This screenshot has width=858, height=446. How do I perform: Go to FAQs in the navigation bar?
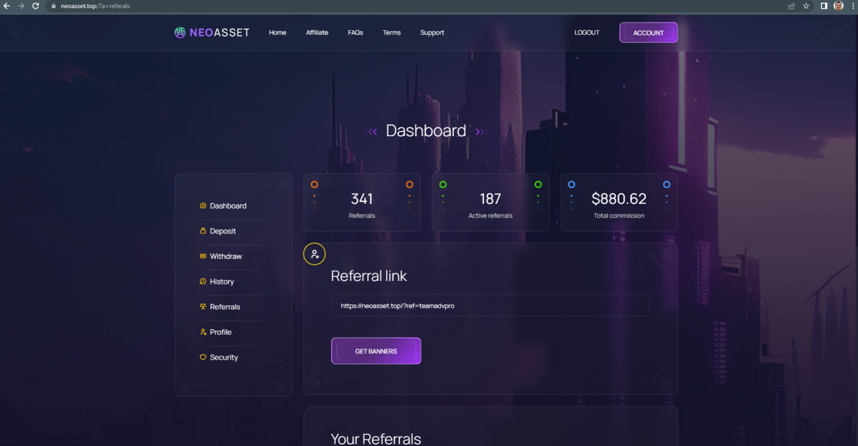(355, 33)
